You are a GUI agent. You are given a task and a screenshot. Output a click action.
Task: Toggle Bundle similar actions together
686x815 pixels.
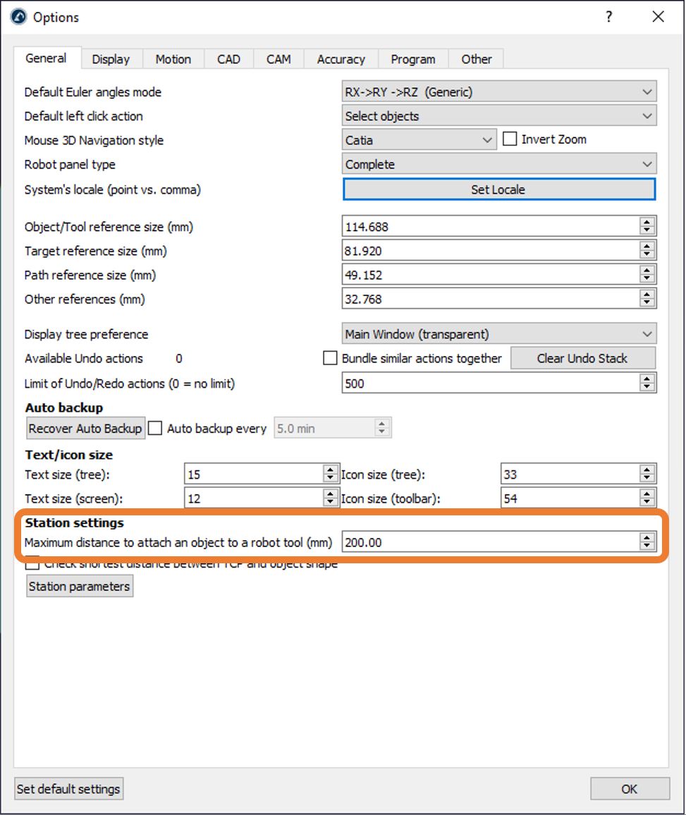[x=330, y=358]
